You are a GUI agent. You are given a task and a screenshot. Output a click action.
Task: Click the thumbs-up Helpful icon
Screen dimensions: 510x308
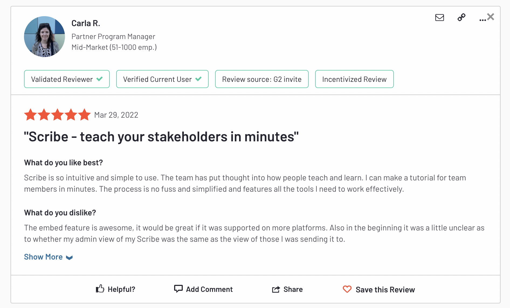click(x=100, y=289)
